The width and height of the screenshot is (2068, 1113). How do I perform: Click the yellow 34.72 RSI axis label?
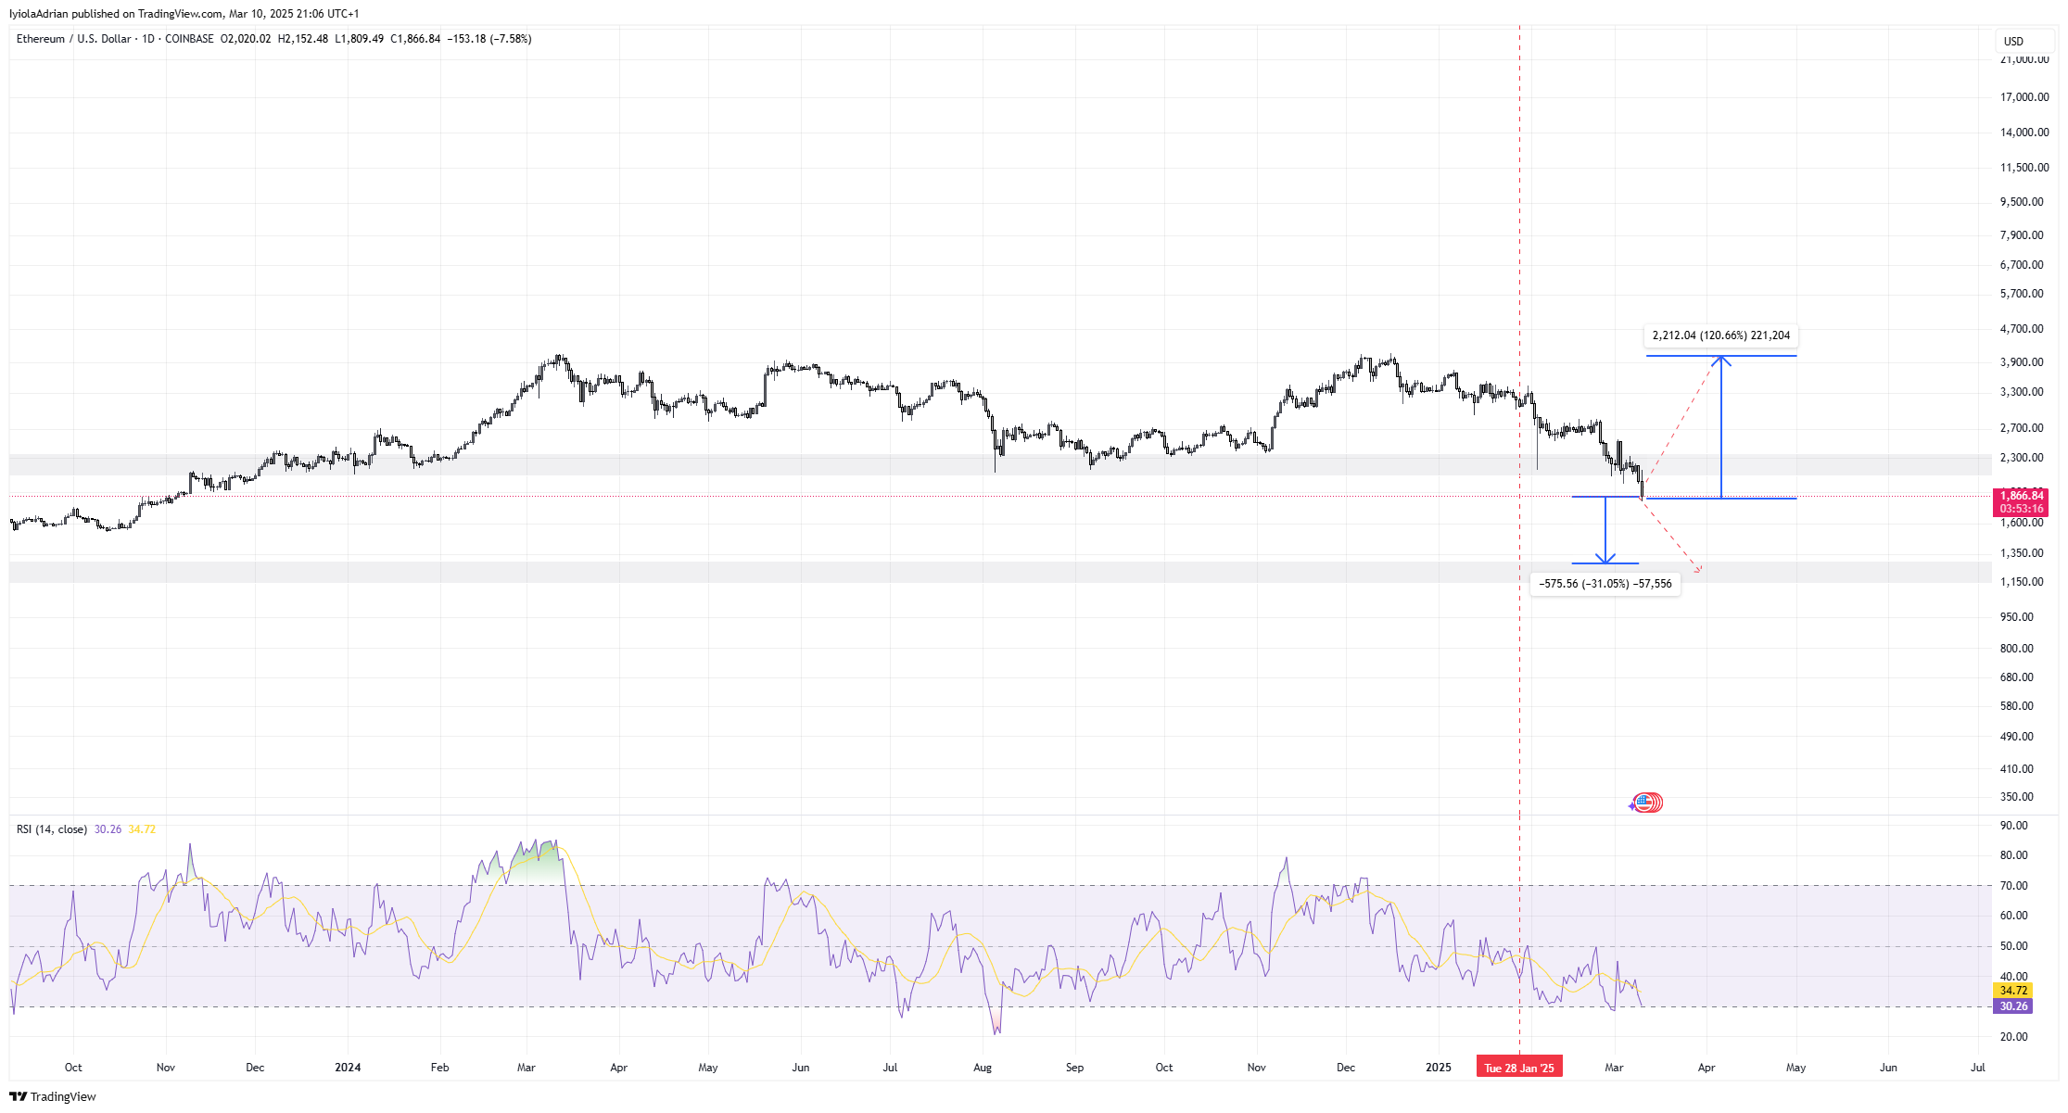[2012, 991]
